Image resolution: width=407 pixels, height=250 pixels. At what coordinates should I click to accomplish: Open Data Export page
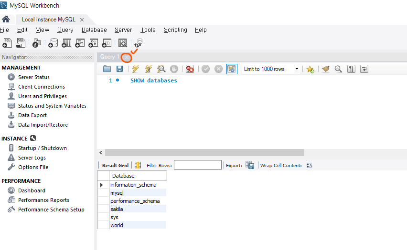pyautogui.click(x=32, y=115)
